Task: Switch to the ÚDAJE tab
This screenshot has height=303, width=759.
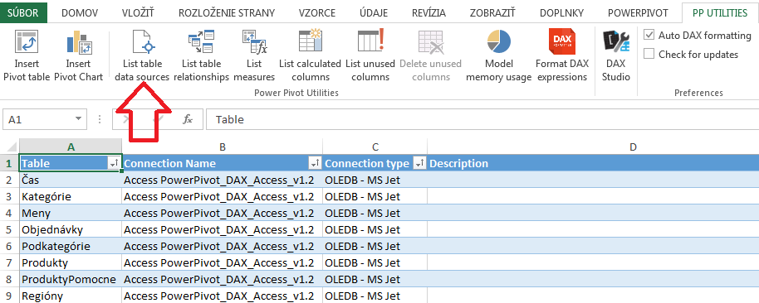Action: click(x=374, y=13)
